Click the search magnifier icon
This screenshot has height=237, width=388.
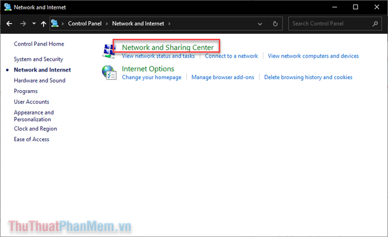click(375, 24)
